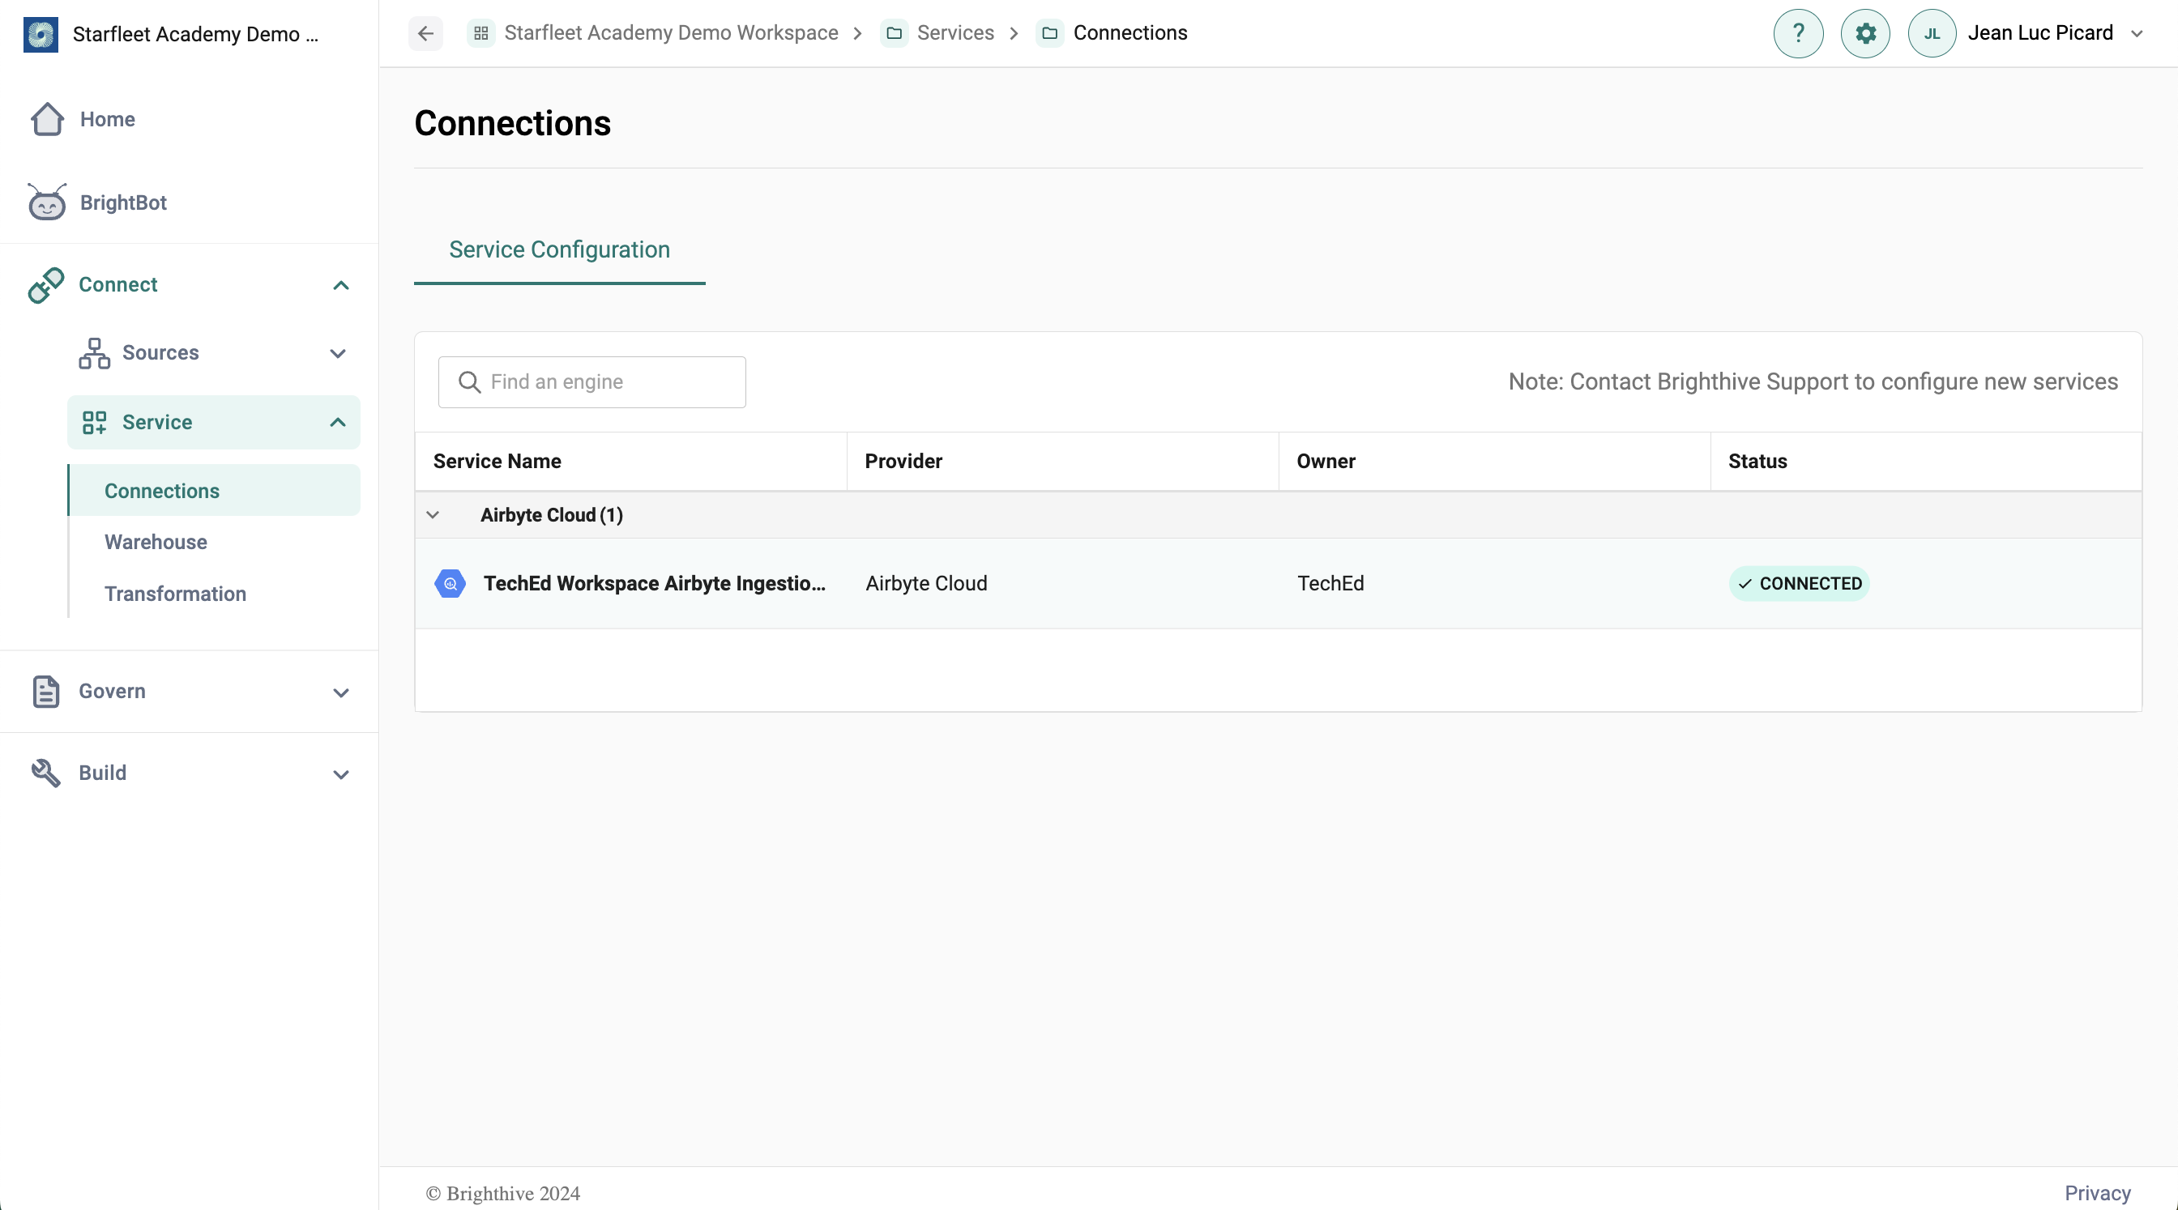Click the Connections breadcrumb label

point(1130,33)
